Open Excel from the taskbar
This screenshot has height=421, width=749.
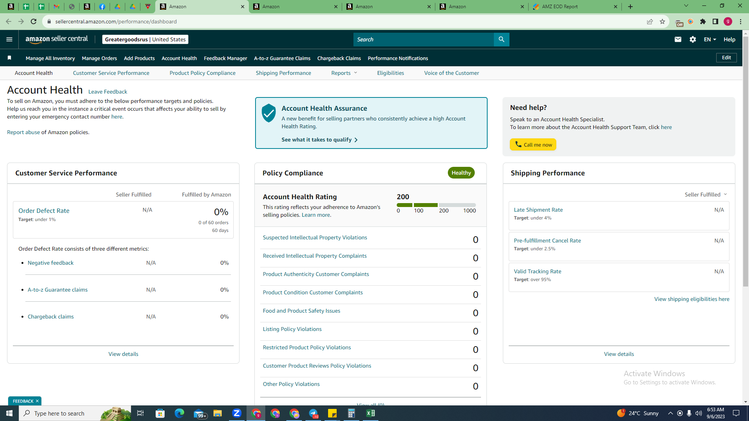pyautogui.click(x=370, y=413)
